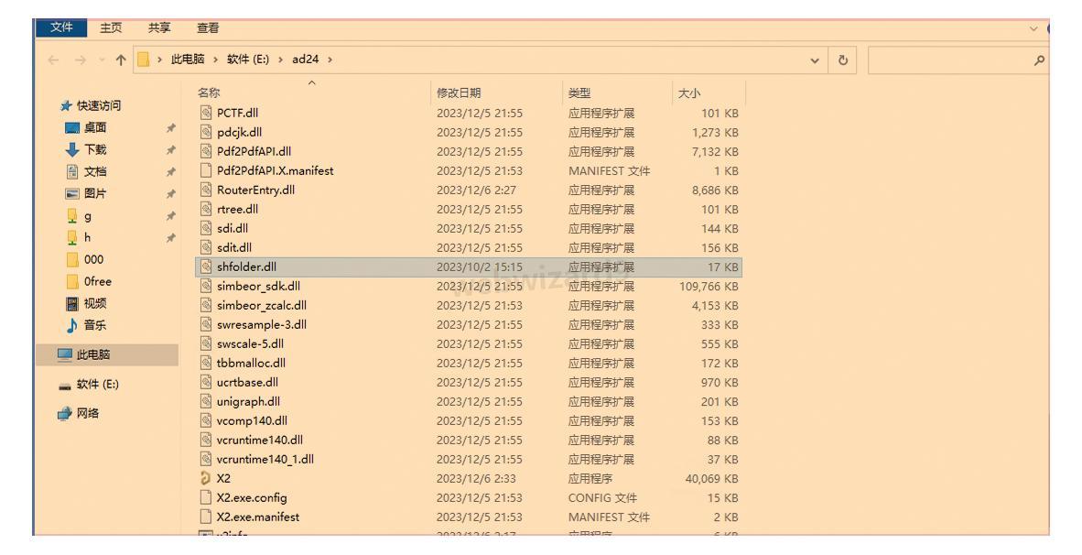1082x555 pixels.
Task: Sort files by the 大小 size column
Action: coord(688,92)
